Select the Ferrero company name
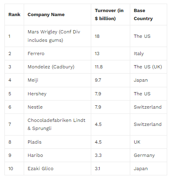172x179 pixels. click(36, 53)
